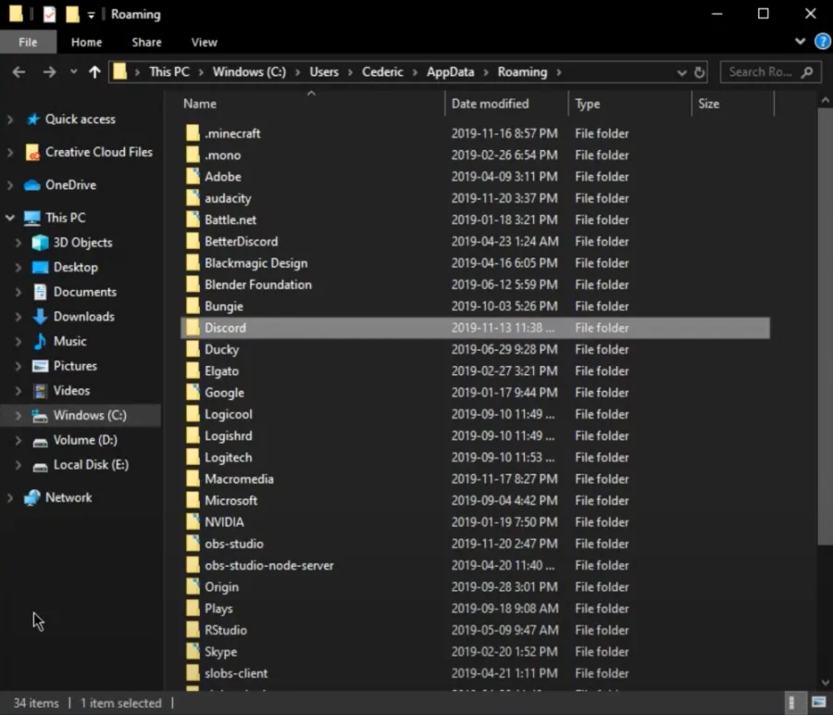The image size is (833, 715).
Task: Open the File menu tab
Action: click(x=28, y=42)
